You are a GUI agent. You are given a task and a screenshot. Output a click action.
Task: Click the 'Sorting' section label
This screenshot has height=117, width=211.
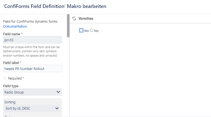click(x=10, y=102)
